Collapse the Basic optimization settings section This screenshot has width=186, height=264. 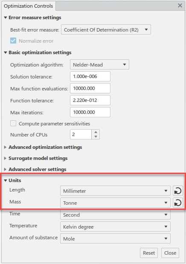[x=6, y=52]
